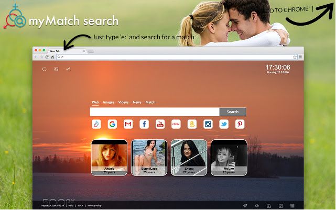Open the Facebook shortcut
Viewport: 336px width, 210px height.
pyautogui.click(x=144, y=124)
